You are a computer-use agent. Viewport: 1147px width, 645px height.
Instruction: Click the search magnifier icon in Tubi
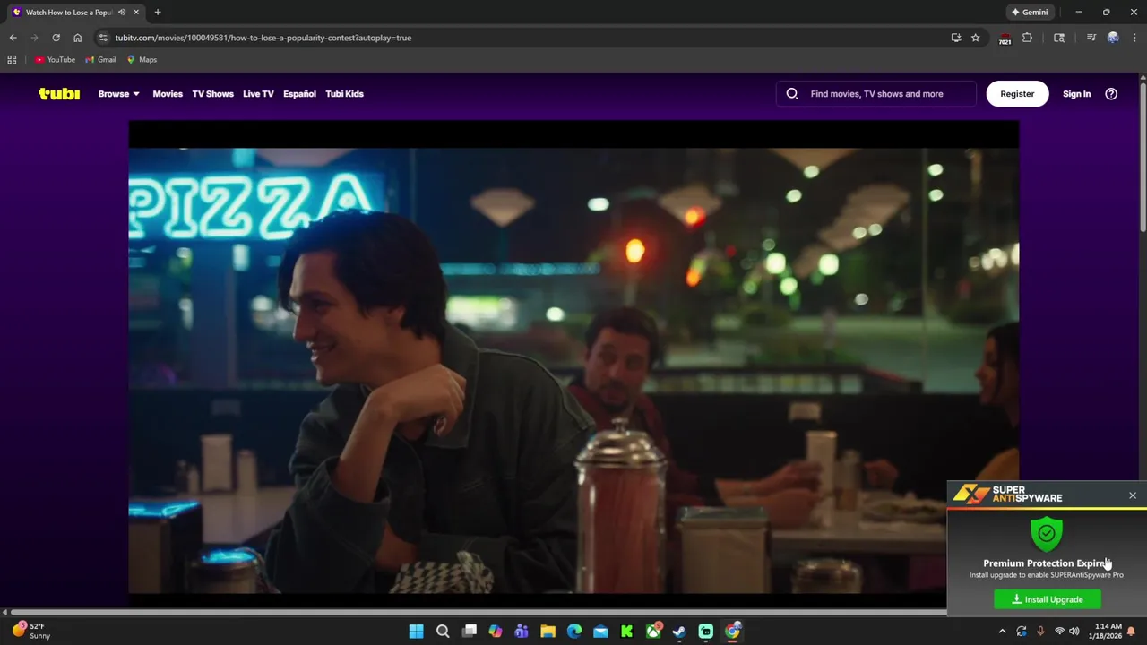(x=792, y=93)
